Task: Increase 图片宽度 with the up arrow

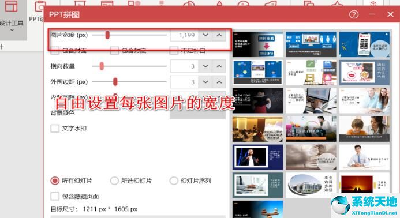Action: click(x=219, y=35)
